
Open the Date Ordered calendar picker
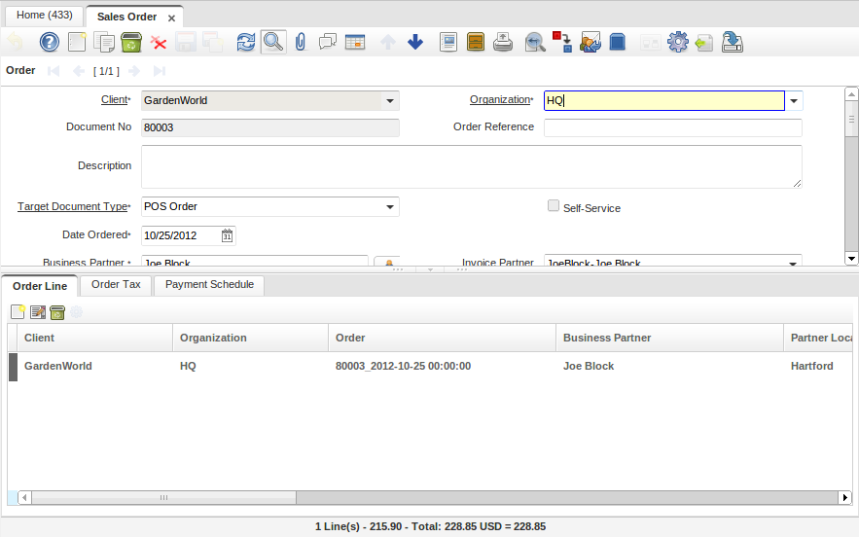pos(227,235)
